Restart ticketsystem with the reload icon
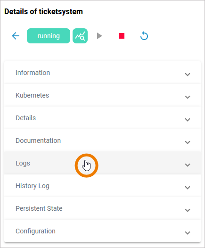 point(144,36)
